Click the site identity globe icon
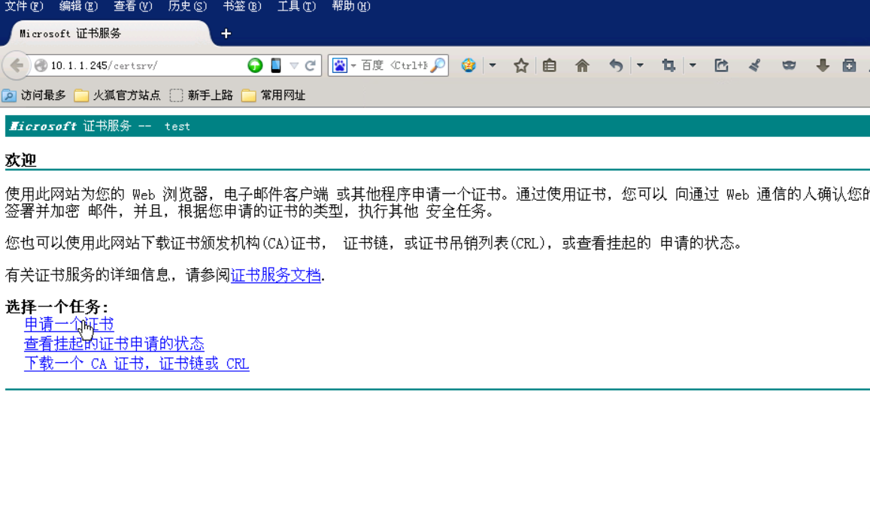 click(x=41, y=65)
